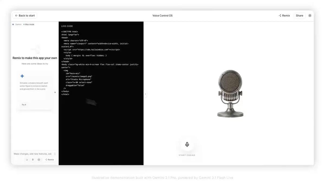Click the plus icon in the chat bar
The width and height of the screenshot is (325, 183).
click(x=39, y=159)
